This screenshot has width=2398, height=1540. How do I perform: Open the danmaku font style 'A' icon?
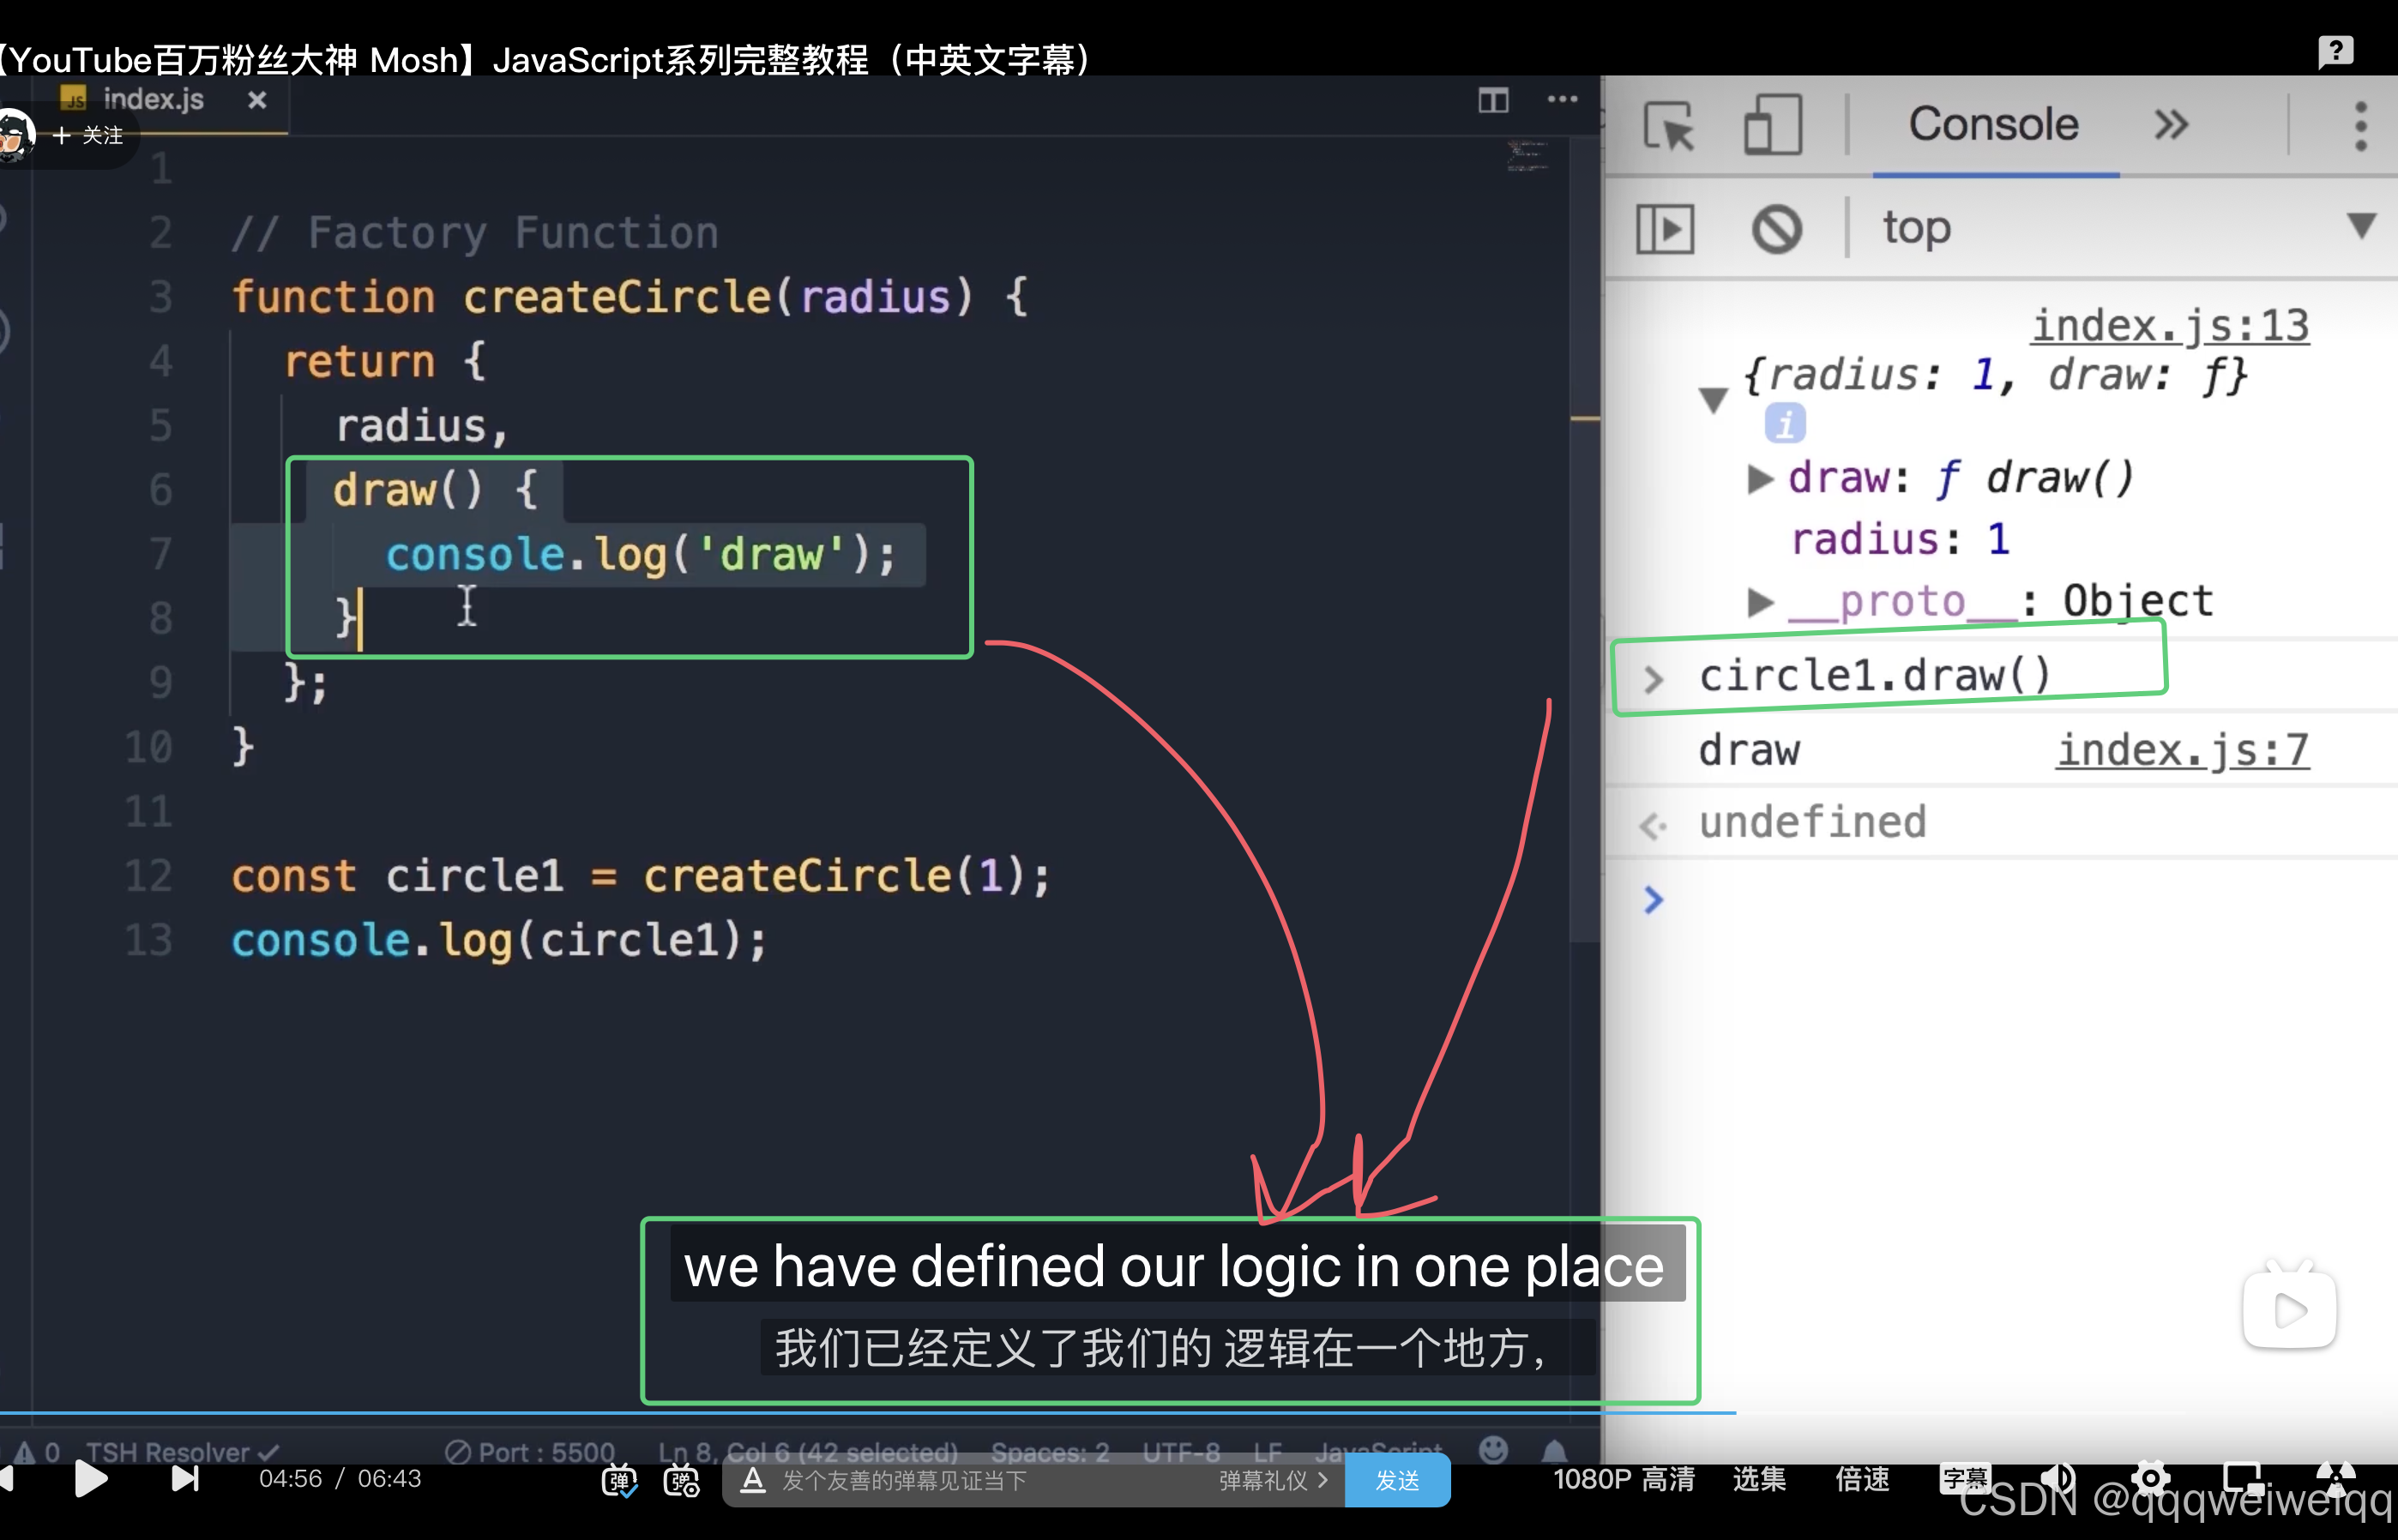click(753, 1480)
